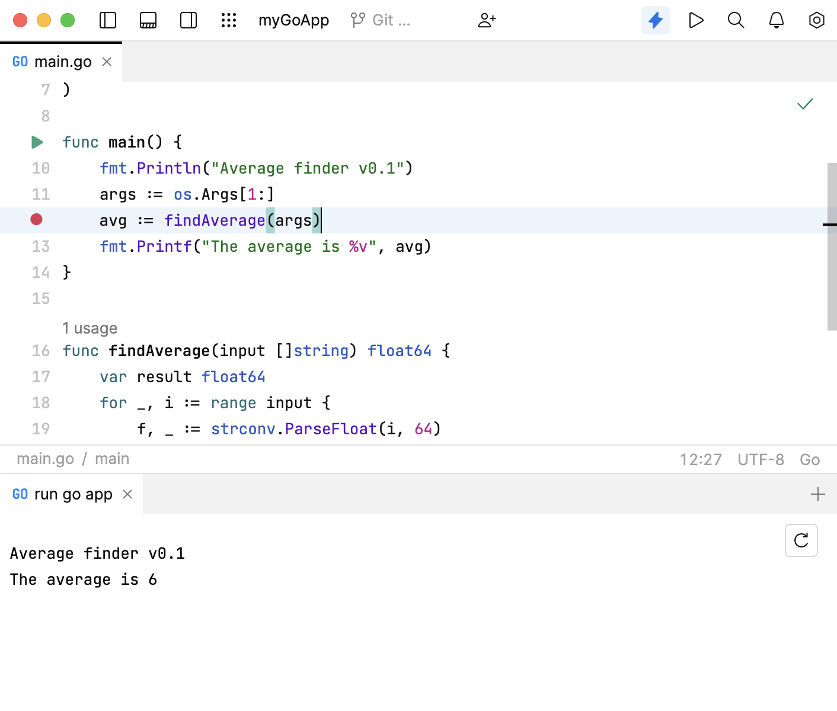
Task: Open Search with the magnifier icon
Action: [736, 20]
